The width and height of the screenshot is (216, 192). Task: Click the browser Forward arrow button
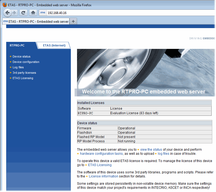click(15, 13)
